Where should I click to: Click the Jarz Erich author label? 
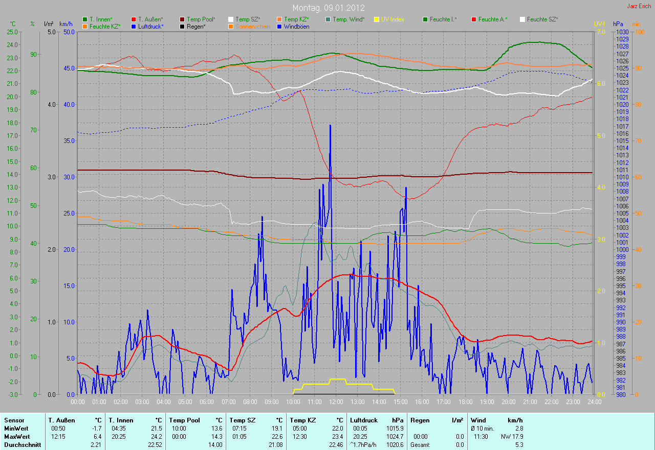pos(639,7)
